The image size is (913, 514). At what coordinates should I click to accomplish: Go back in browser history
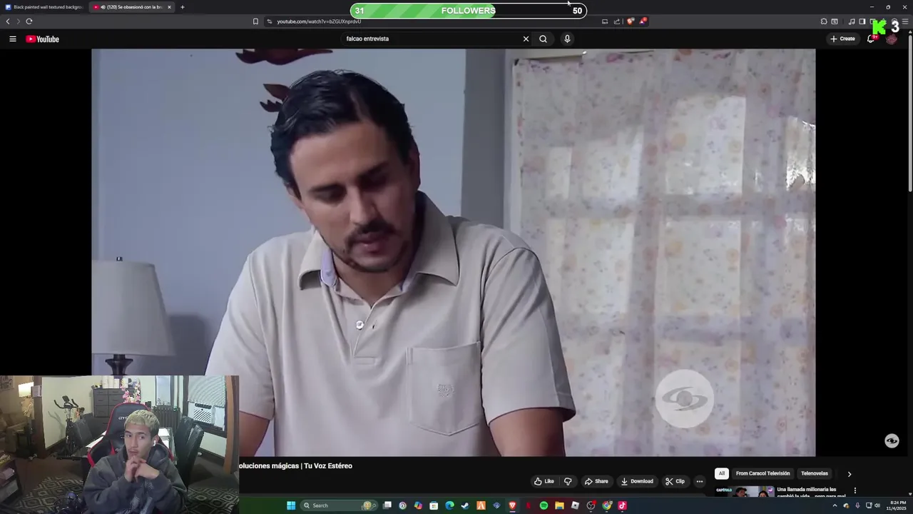pyautogui.click(x=8, y=21)
